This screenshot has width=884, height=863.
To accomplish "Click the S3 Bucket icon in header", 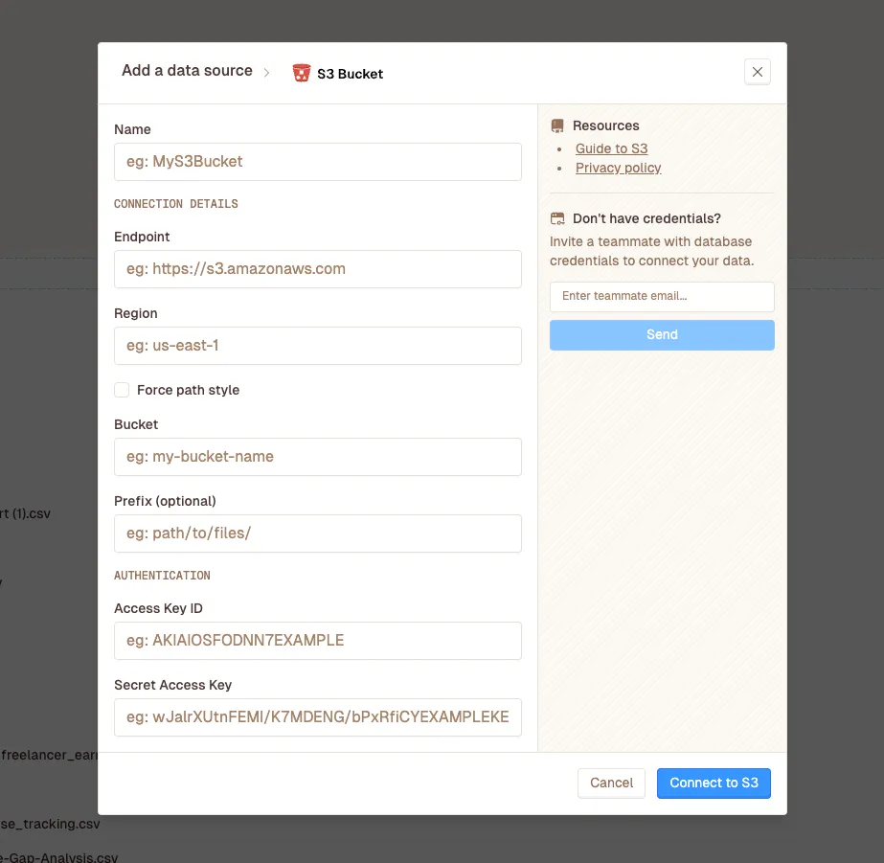I will pos(302,74).
